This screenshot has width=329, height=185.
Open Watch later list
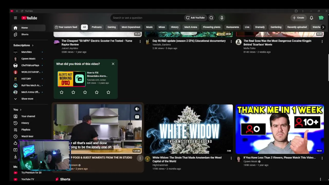29,136
